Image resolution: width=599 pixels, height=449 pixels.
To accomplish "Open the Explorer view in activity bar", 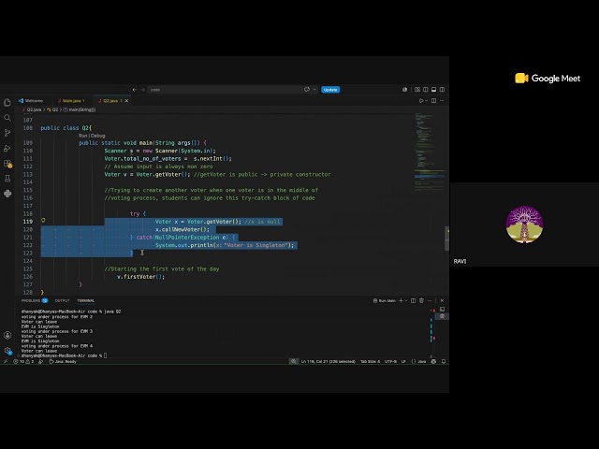I will click(x=7, y=103).
